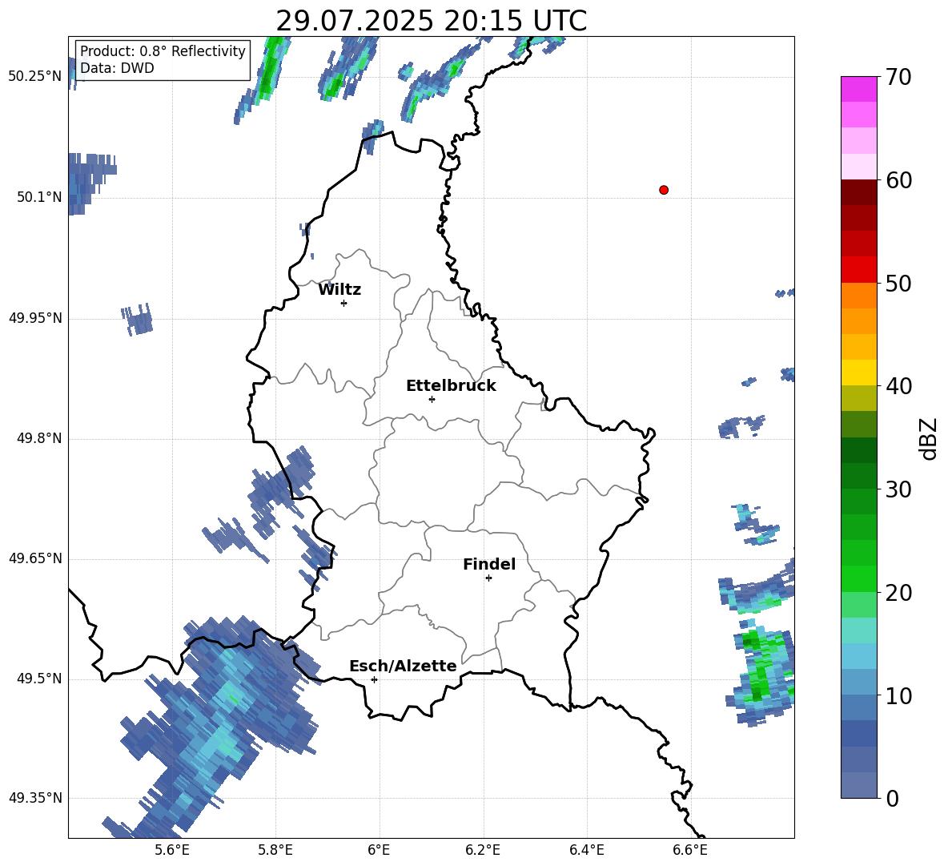Click the 5.8°E longitude label
Image resolution: width=948 pixels, height=866 pixels.
(x=275, y=851)
